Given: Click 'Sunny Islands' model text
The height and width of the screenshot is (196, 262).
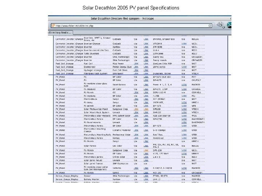Looking at the screenshot, I should (x=160, y=60).
